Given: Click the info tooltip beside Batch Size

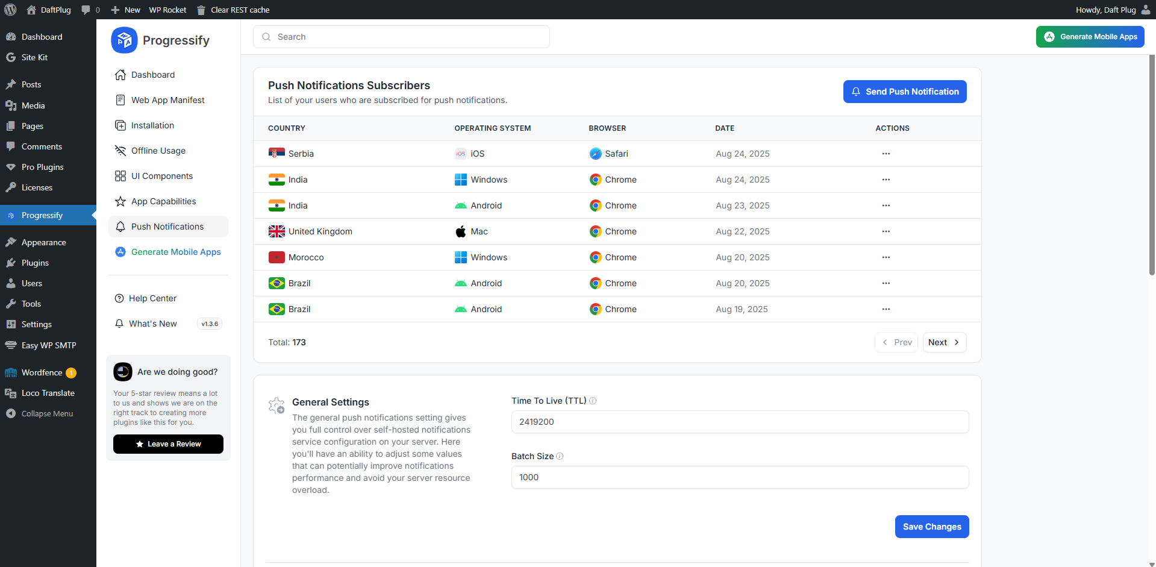Looking at the screenshot, I should 560,456.
